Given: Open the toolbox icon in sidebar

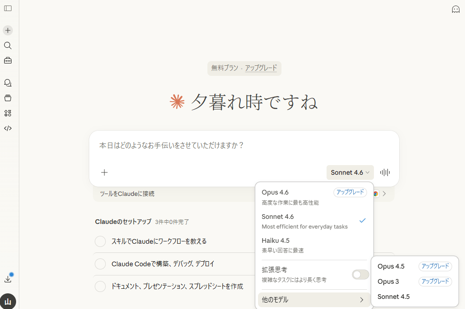Looking at the screenshot, I should (x=8, y=60).
